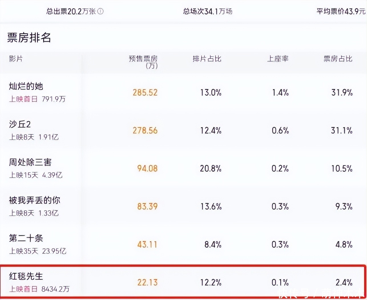367x300 pixels.
Task: Select the movie 第二十条
Action: (x=26, y=238)
